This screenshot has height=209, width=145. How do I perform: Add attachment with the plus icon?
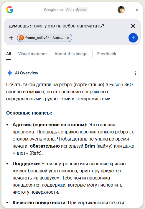pyautogui.click(x=11, y=38)
